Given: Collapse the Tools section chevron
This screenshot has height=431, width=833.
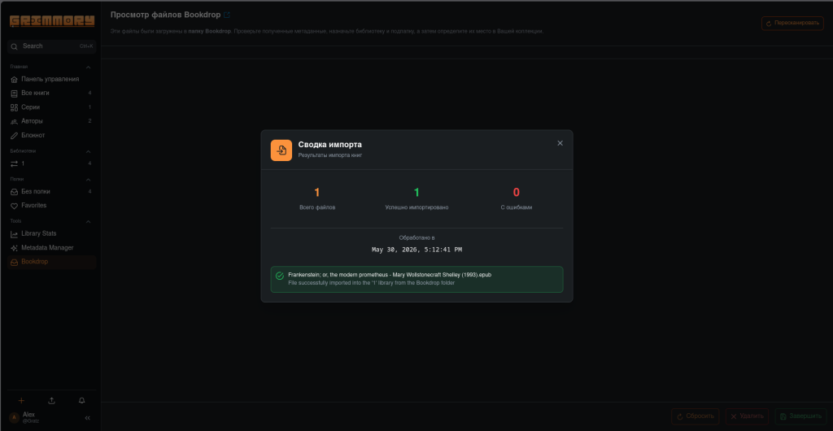Looking at the screenshot, I should point(88,222).
